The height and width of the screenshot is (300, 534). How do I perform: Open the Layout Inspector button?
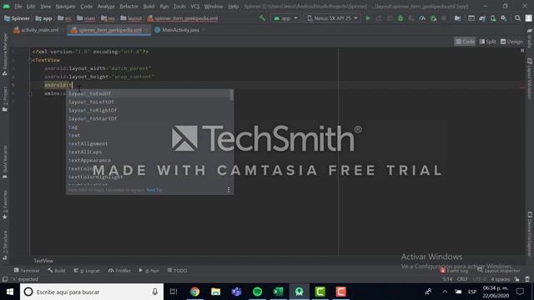tap(499, 270)
